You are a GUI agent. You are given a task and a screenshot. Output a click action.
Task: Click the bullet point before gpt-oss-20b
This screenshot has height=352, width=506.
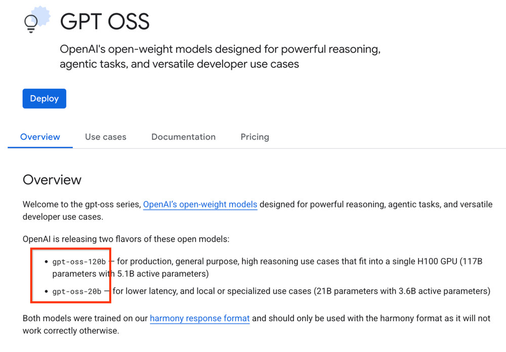46,292
